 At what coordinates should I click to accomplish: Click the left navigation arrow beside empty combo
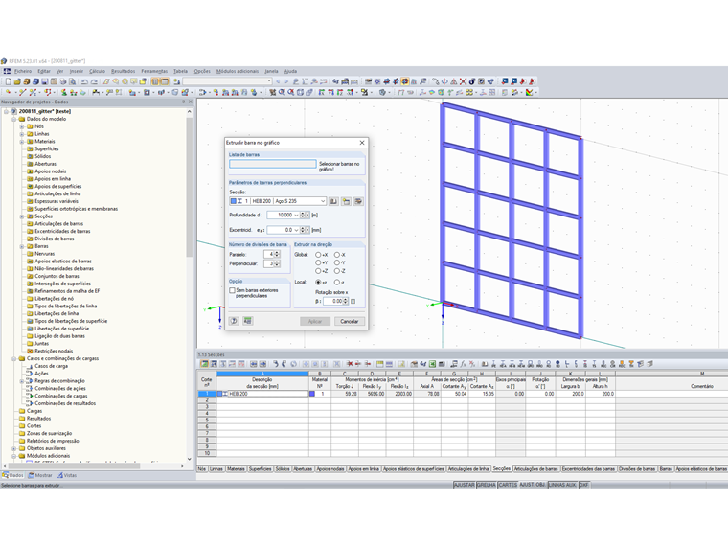click(278, 81)
